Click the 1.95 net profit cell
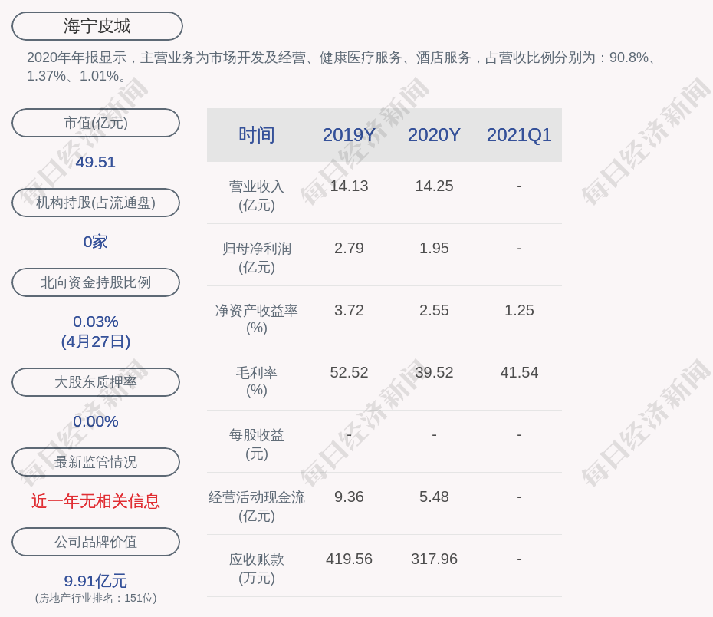 coord(434,249)
